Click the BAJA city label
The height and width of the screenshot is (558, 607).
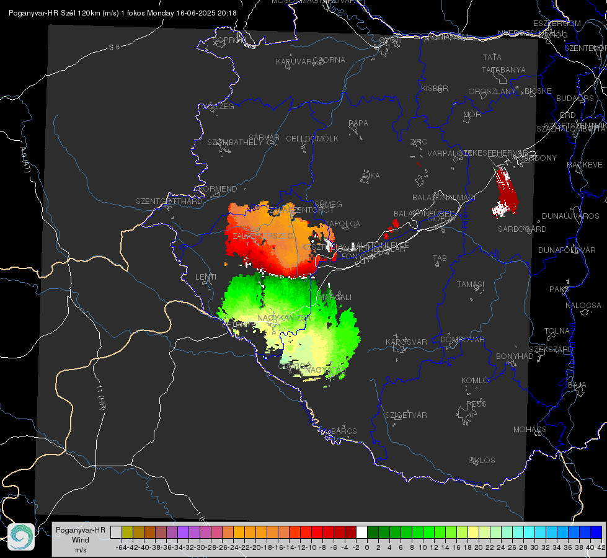coord(577,385)
